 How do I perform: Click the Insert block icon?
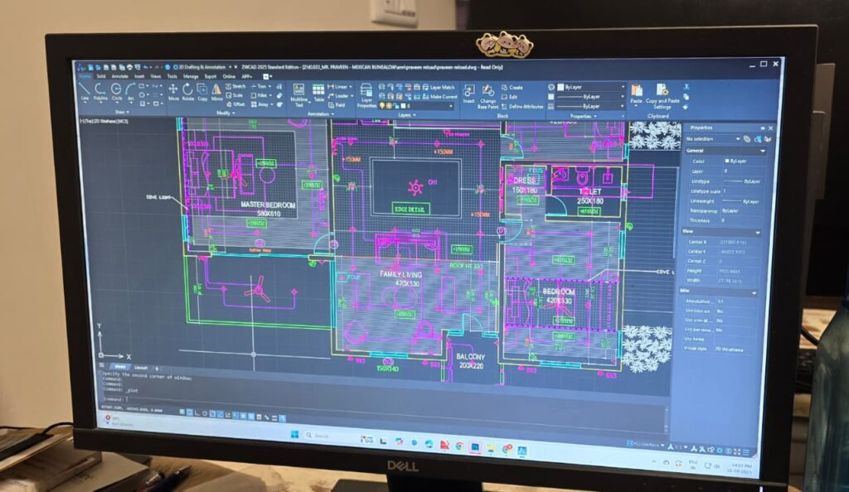pyautogui.click(x=469, y=92)
